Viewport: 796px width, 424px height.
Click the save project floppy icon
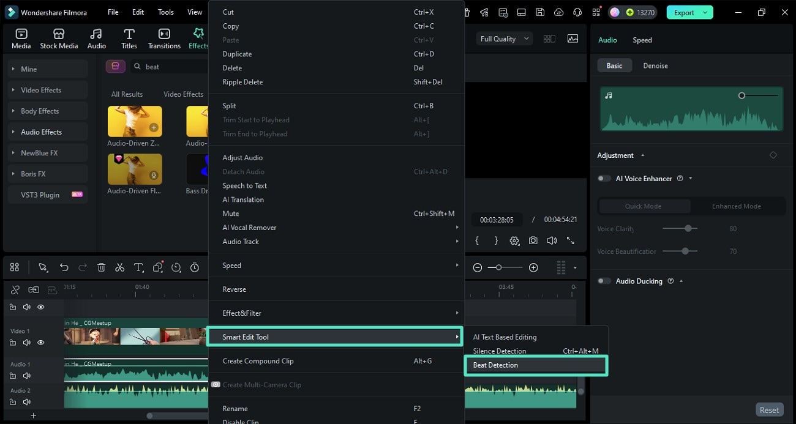pos(540,12)
